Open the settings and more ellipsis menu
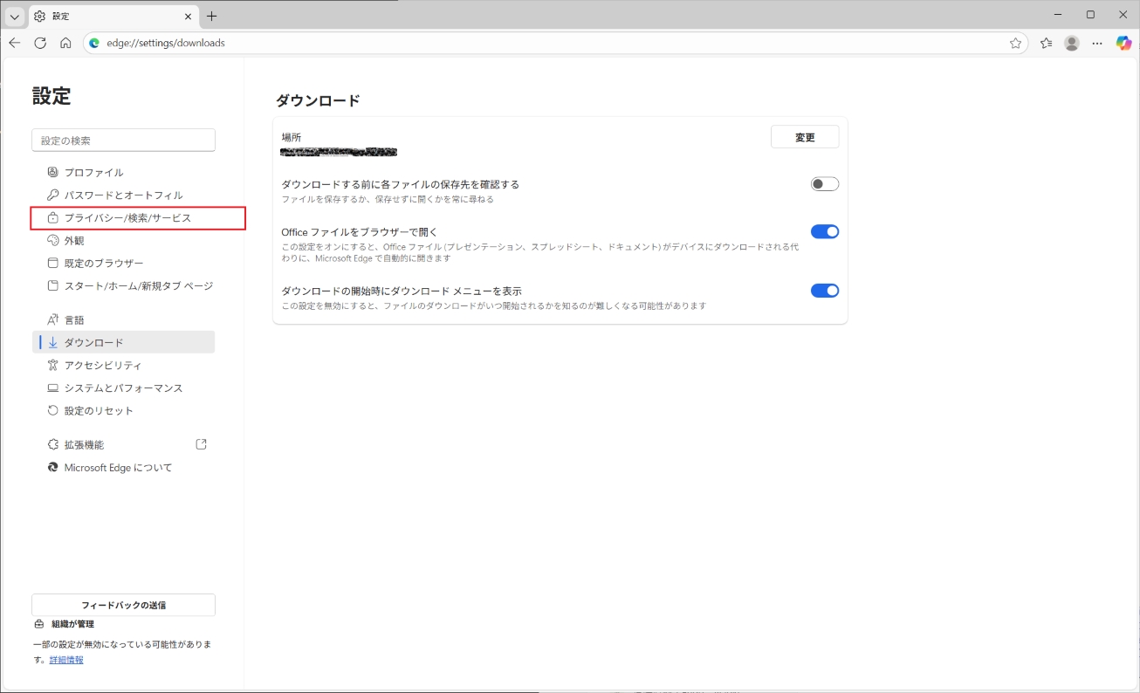The height and width of the screenshot is (693, 1140). (1097, 43)
